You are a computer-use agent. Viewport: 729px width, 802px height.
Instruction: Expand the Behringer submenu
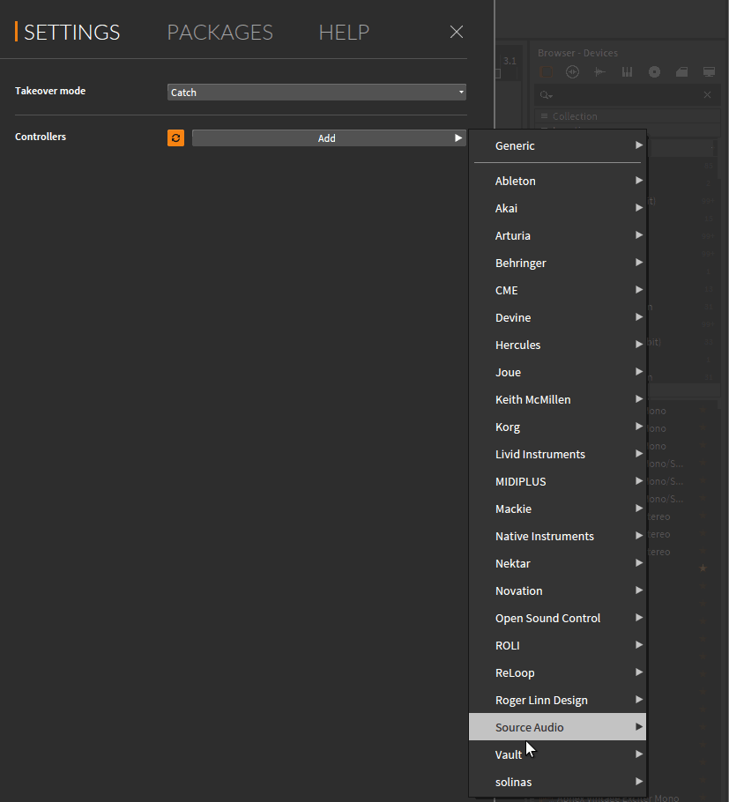click(558, 263)
